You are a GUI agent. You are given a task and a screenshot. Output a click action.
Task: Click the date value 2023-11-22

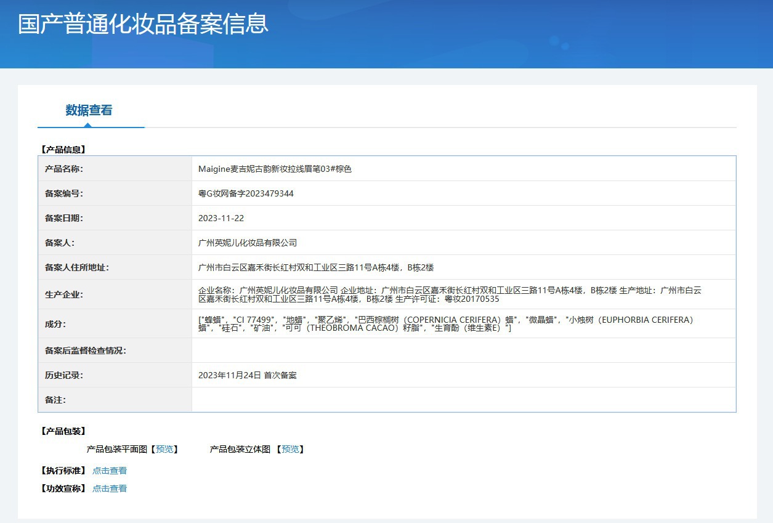click(221, 218)
